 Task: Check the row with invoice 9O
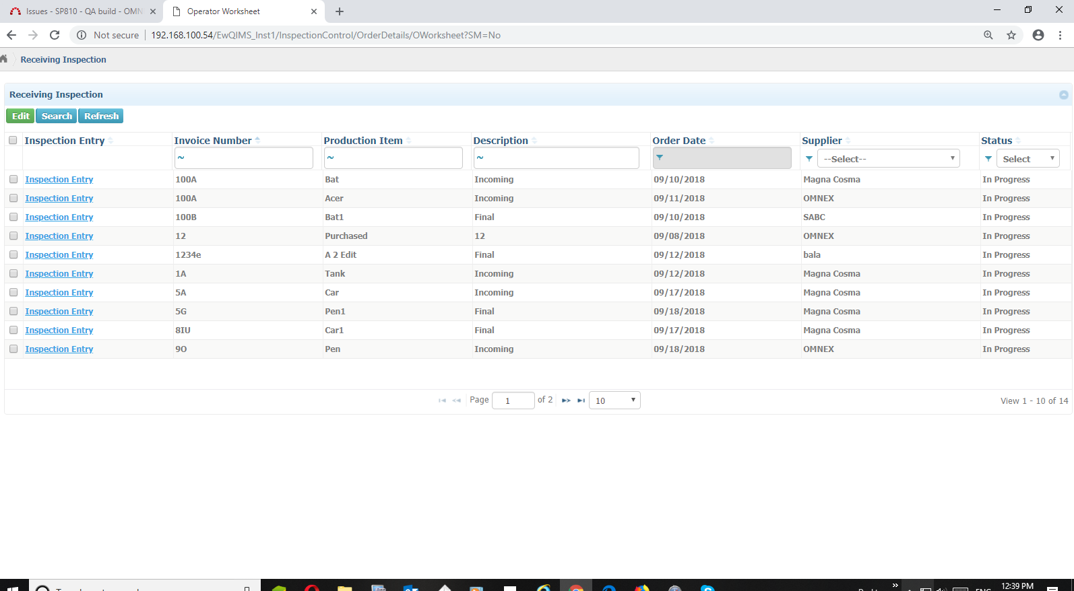click(x=13, y=349)
